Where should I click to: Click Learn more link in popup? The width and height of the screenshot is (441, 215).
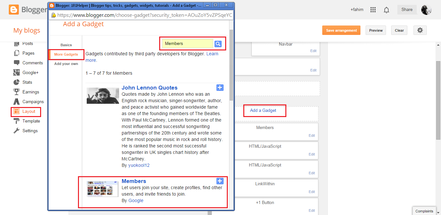[212, 54]
